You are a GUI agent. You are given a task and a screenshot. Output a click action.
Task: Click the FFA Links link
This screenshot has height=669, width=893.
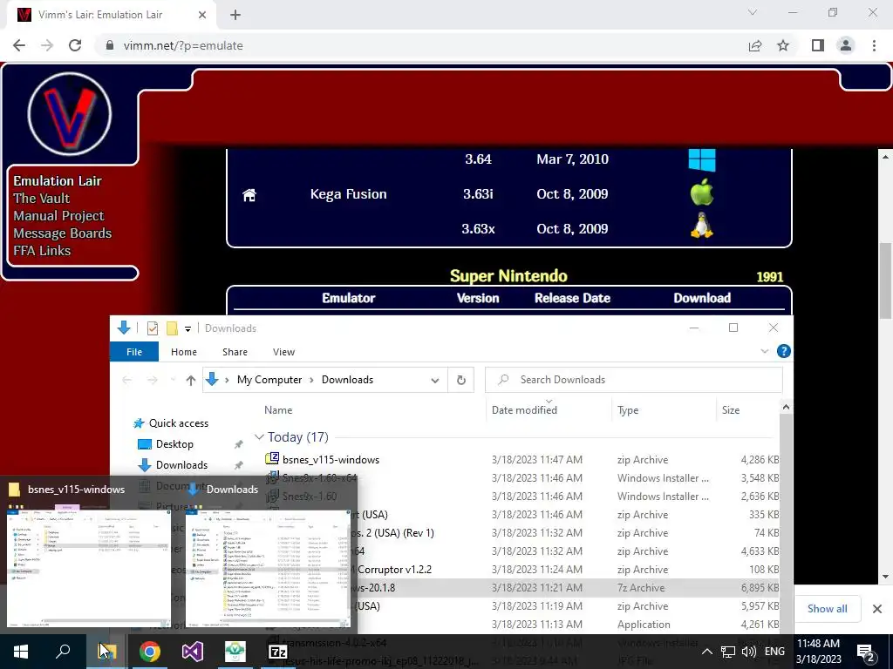42,251
